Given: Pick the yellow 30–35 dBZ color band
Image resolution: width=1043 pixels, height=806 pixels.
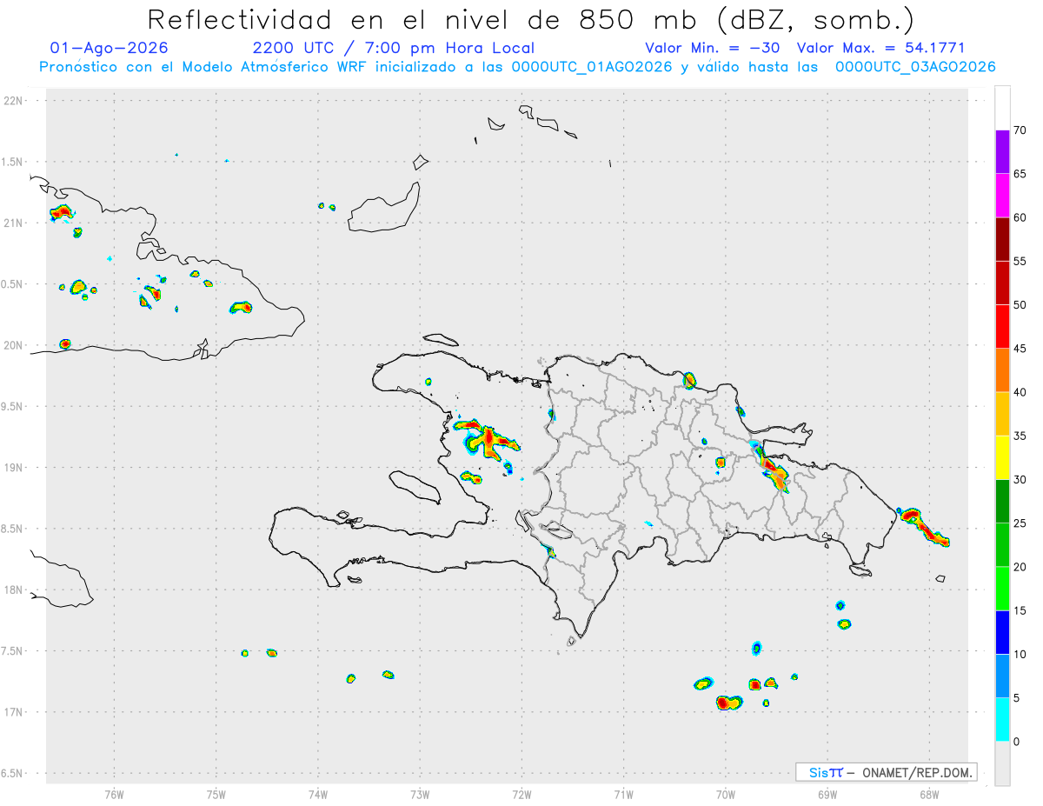Looking at the screenshot, I should [x=1002, y=457].
